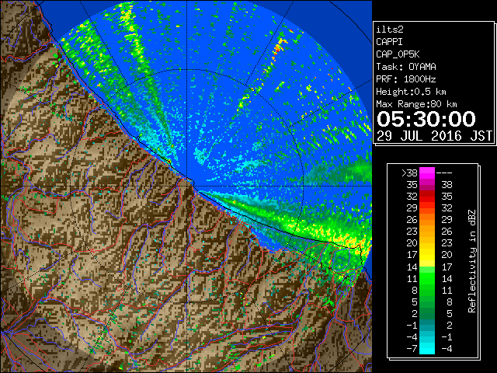Click the 'ilts2' site label
This screenshot has height=373, width=497.
[x=390, y=30]
